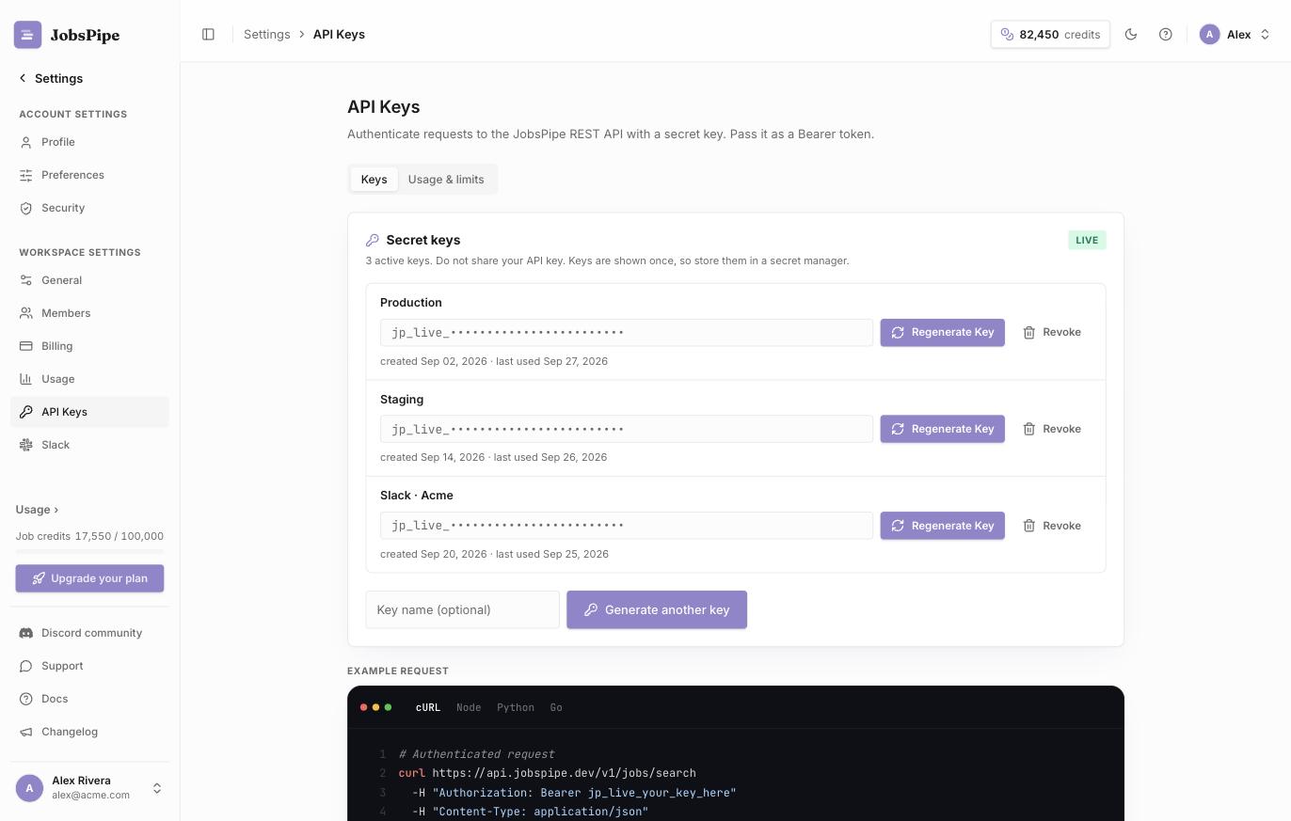The image size is (1291, 821).
Task: Switch to dark mode moon icon
Action: (1131, 34)
